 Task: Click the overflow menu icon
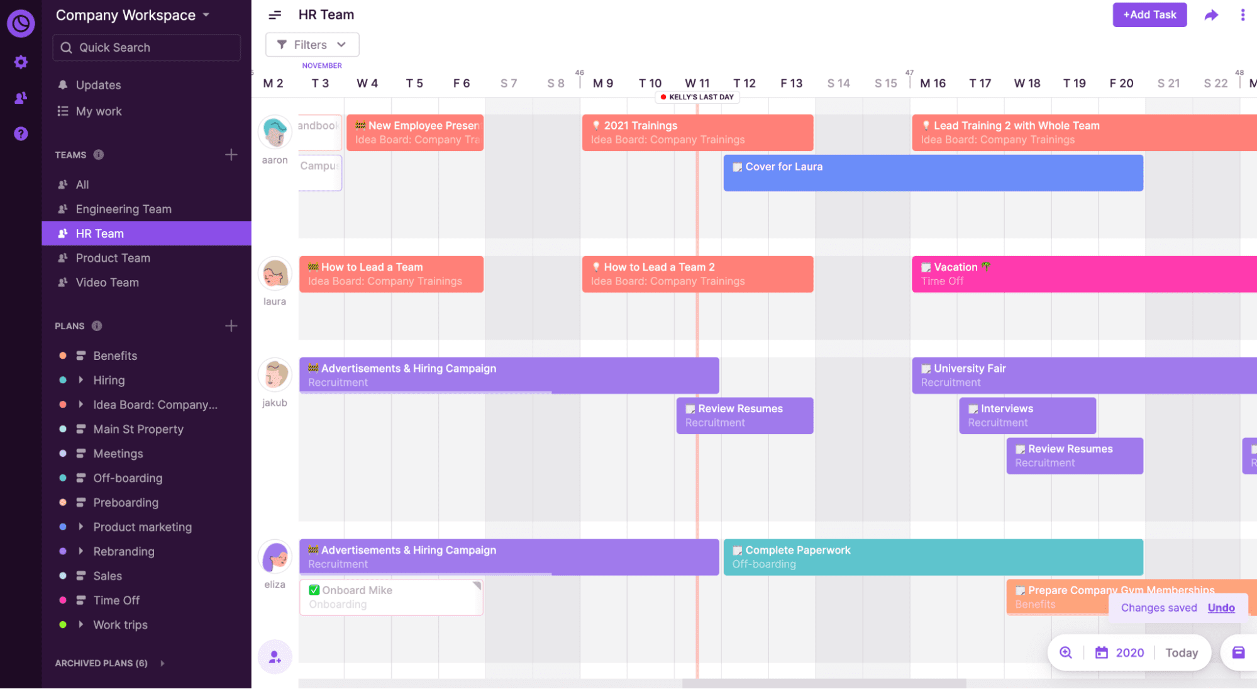[1238, 14]
